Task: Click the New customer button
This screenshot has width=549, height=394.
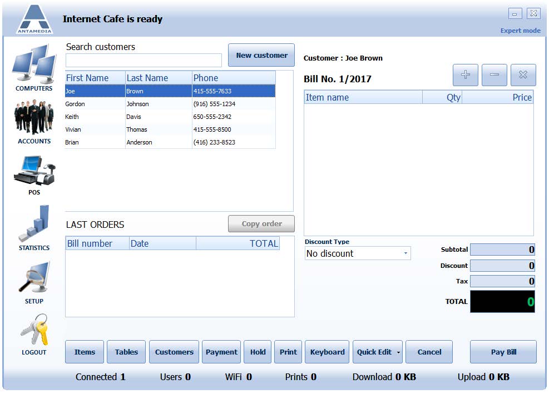Action: [x=261, y=55]
